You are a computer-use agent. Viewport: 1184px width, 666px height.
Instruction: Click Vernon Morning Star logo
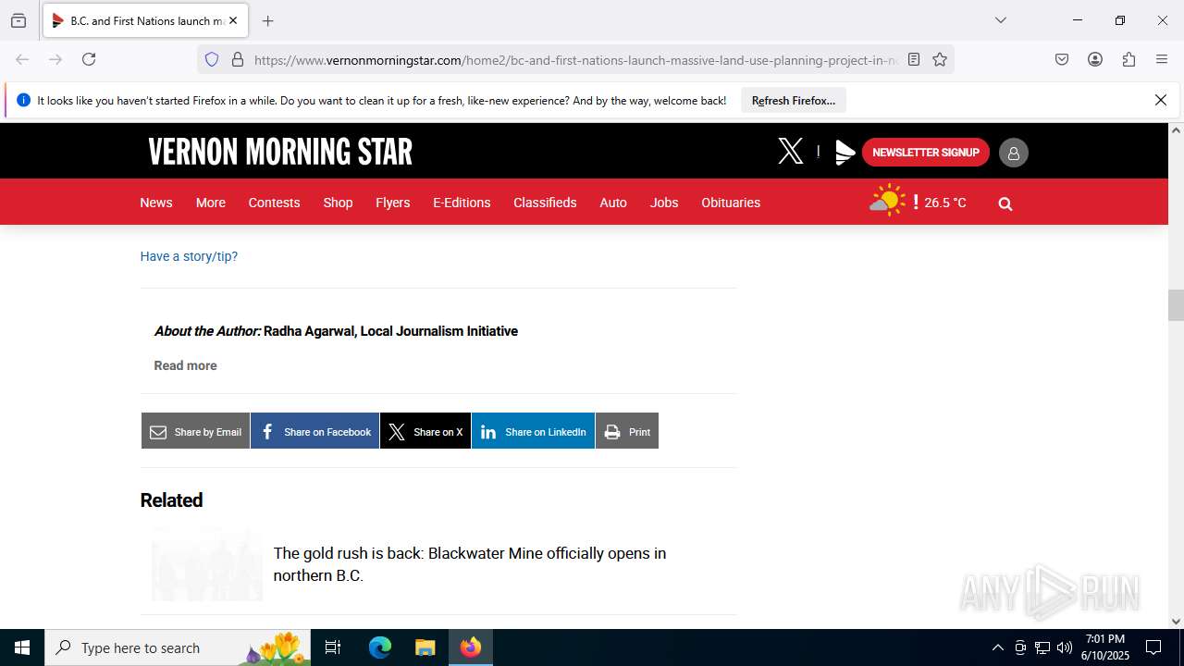pyautogui.click(x=280, y=152)
